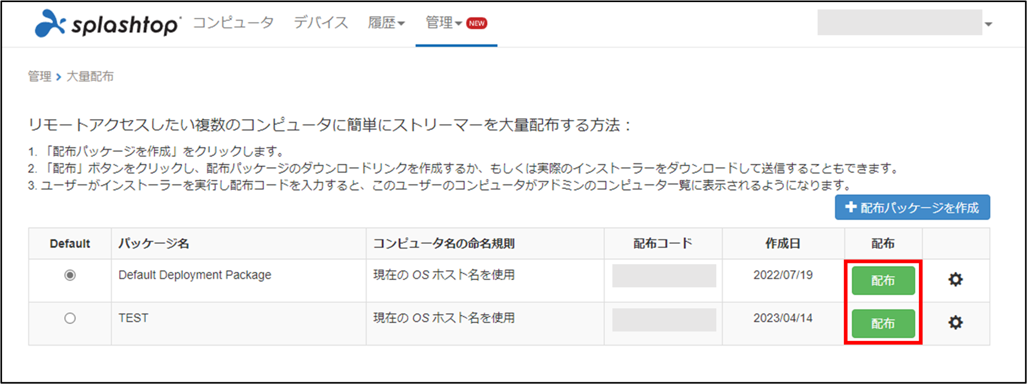Expand the 管理 dropdown menu
The image size is (1027, 384).
[x=444, y=23]
